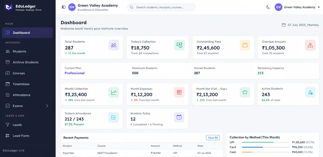Click the Professional plan link
The height and width of the screenshot is (157, 323).
(x=75, y=73)
